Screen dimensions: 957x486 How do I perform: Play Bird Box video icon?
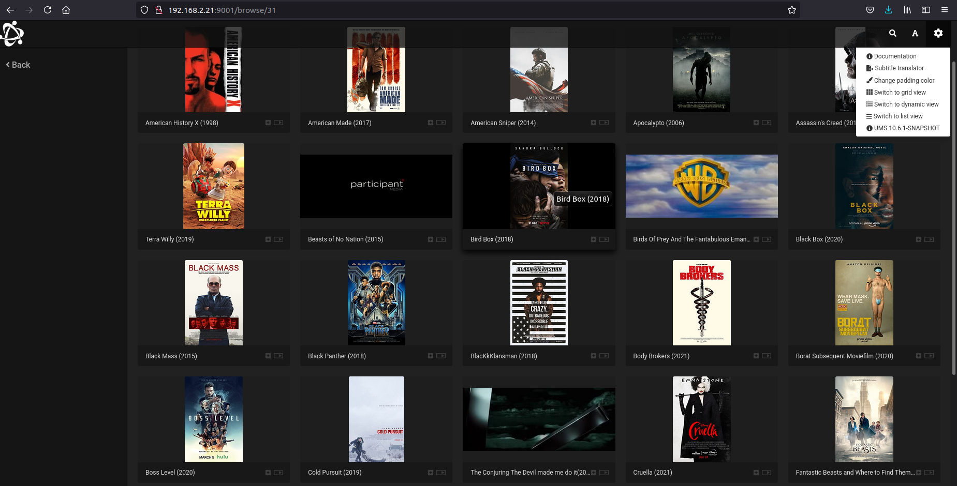point(604,239)
